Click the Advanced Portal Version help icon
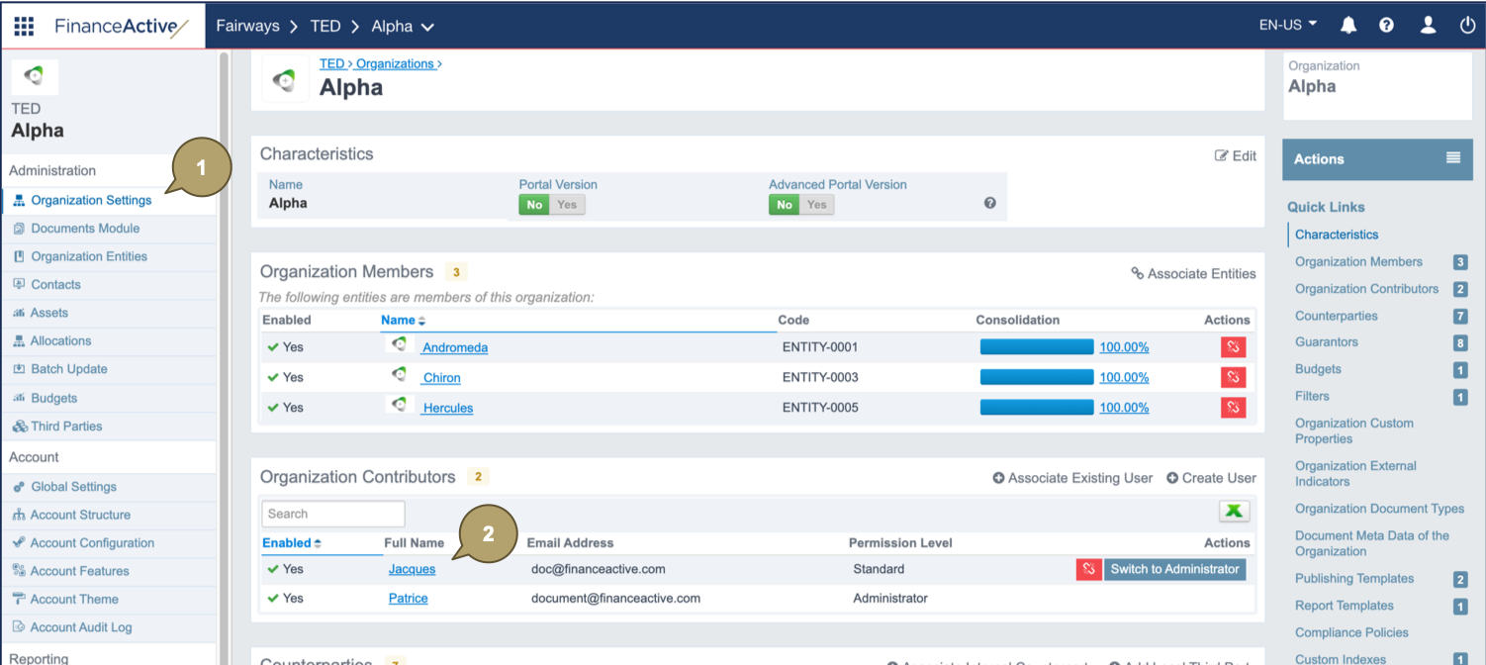 [989, 204]
